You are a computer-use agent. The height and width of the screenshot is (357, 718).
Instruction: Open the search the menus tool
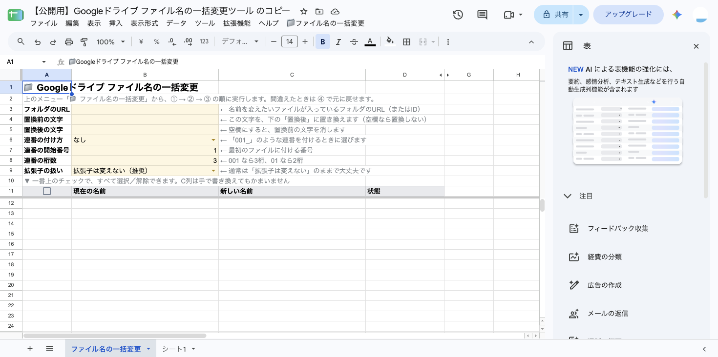tap(21, 42)
